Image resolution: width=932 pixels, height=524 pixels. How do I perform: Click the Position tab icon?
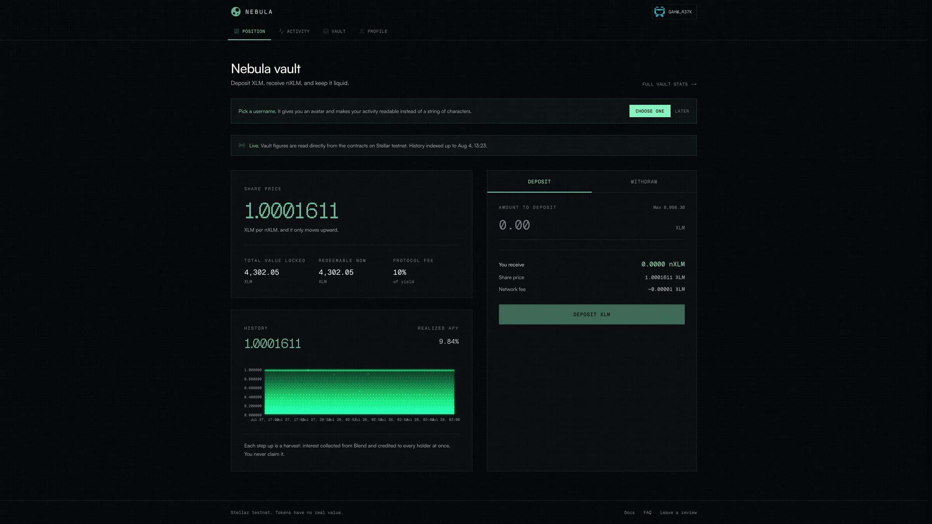236,31
